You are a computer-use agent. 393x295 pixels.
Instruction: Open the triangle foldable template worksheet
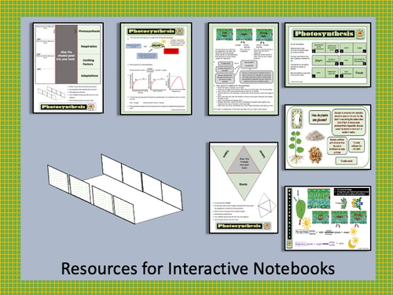click(244, 188)
